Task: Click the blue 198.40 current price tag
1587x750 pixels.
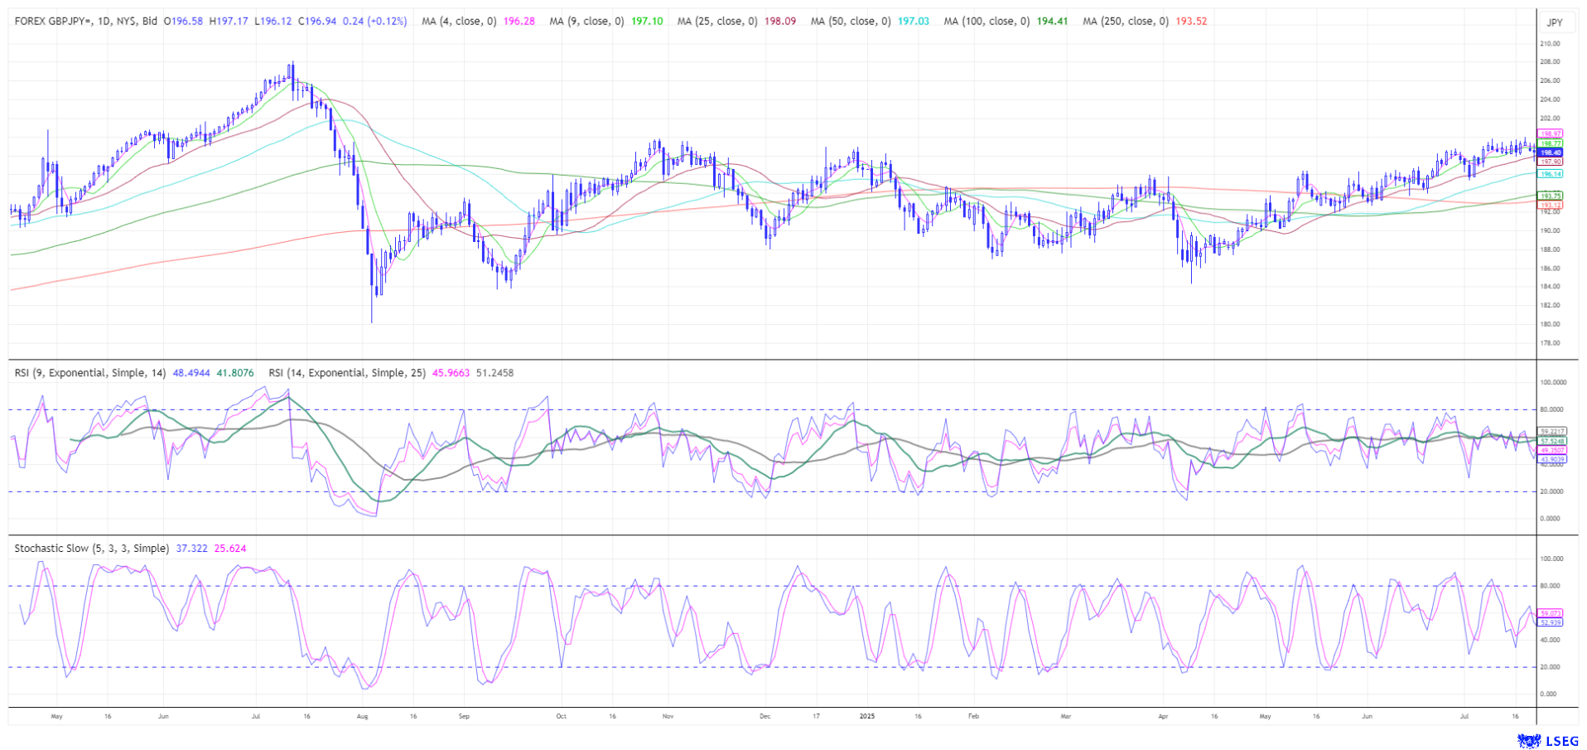Action: tap(1550, 152)
